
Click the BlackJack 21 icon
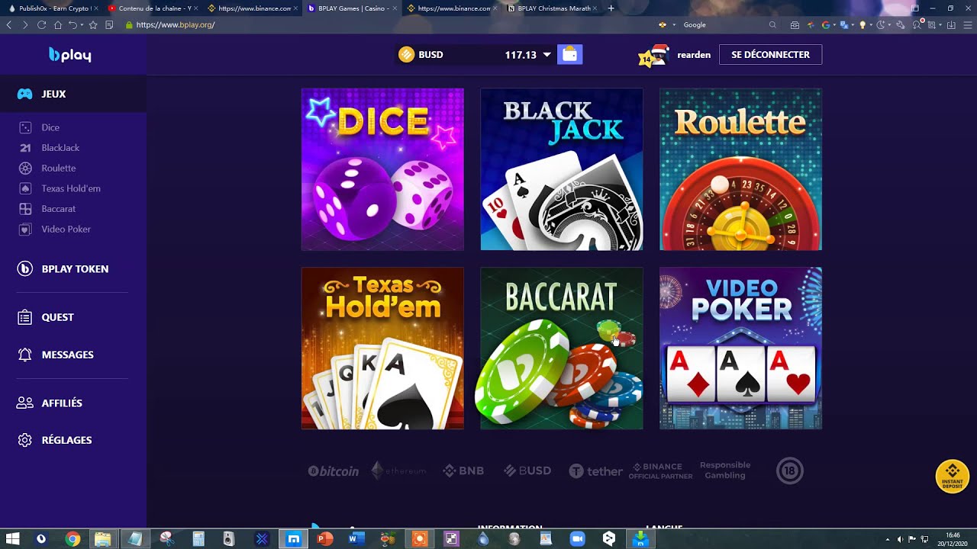[25, 148]
